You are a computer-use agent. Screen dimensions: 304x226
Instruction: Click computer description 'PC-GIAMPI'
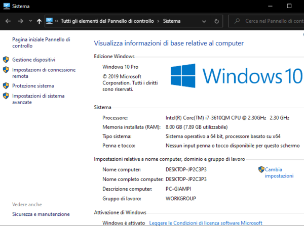178,189
